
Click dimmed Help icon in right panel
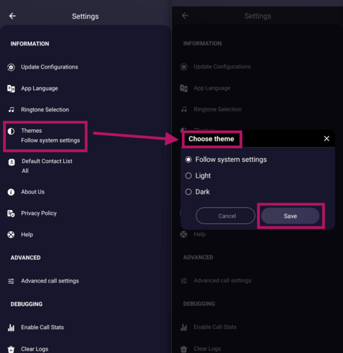point(184,234)
